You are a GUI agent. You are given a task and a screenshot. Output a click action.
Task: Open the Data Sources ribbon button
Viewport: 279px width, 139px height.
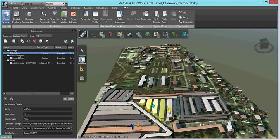[x=6, y=17]
